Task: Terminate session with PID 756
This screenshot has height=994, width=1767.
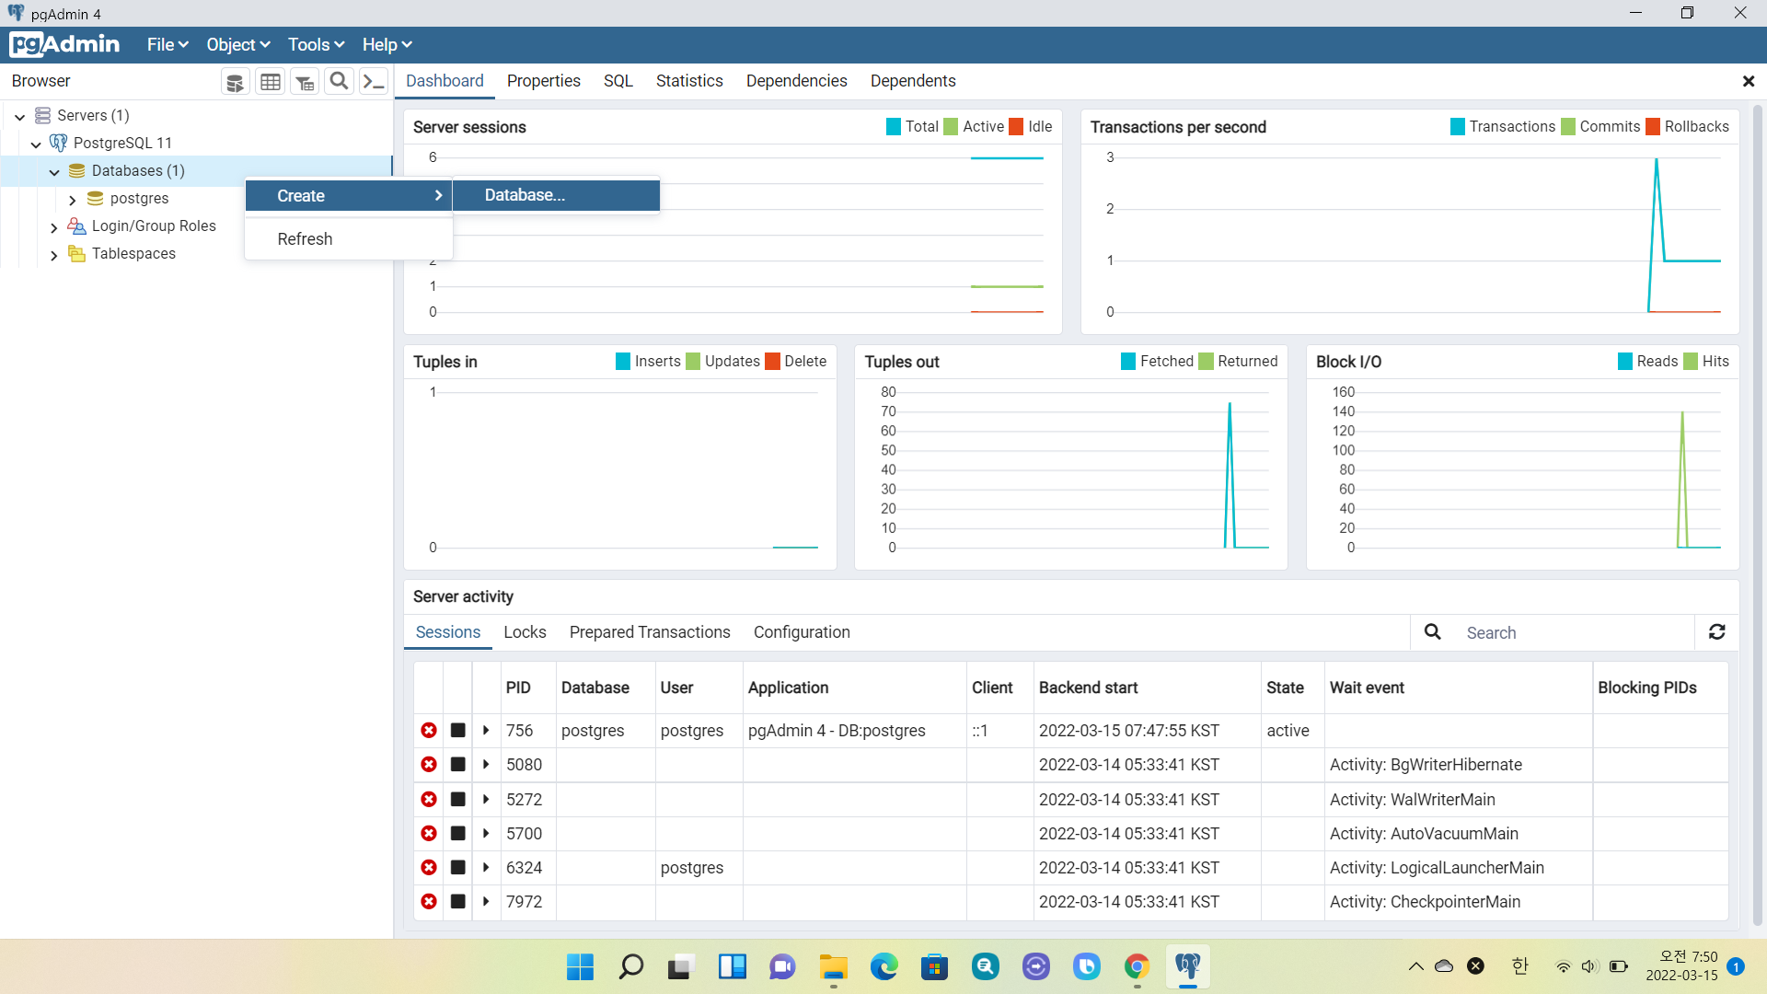Action: click(x=429, y=731)
